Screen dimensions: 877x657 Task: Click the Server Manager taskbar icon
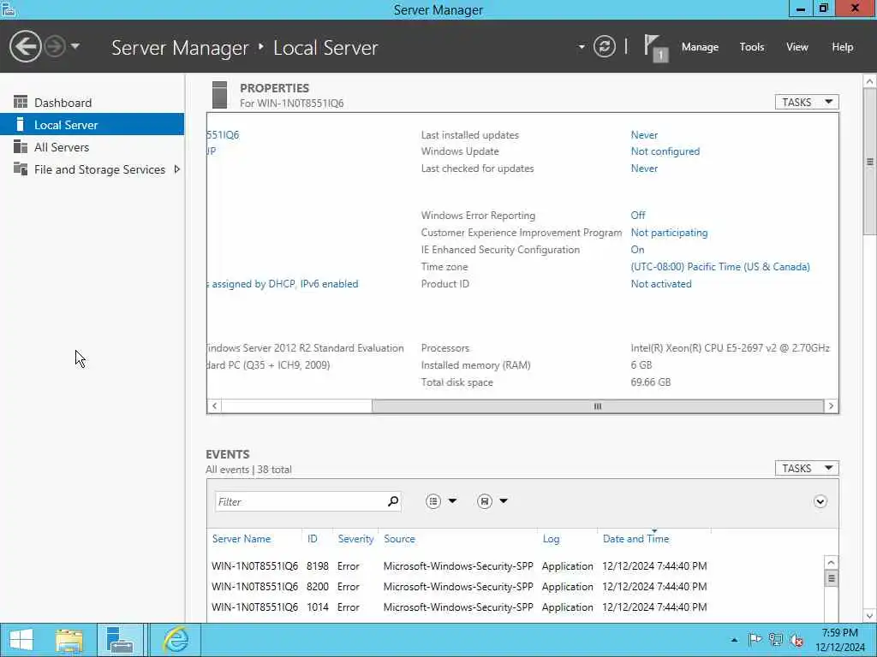[x=120, y=640]
